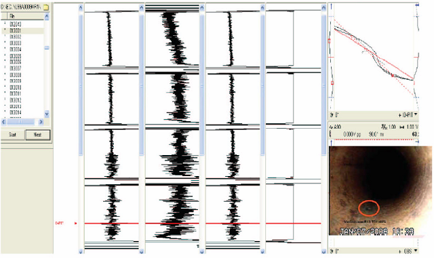
Task: Open the folder browse icon beside the path
Action: [46, 7]
